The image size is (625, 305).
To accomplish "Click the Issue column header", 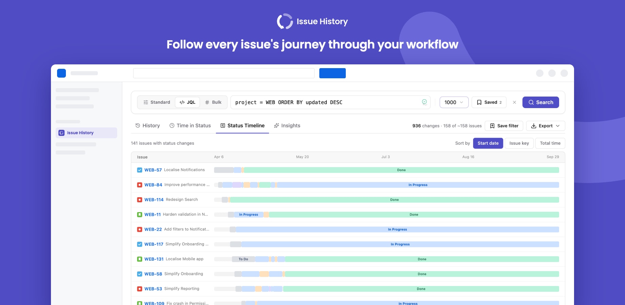I will [142, 157].
